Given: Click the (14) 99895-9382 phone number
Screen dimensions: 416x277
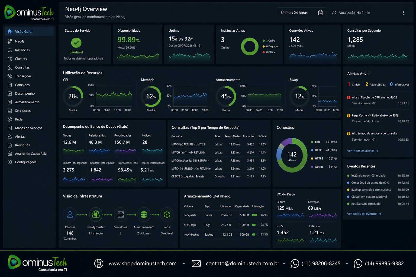Looking at the screenshot, I should point(384,263).
